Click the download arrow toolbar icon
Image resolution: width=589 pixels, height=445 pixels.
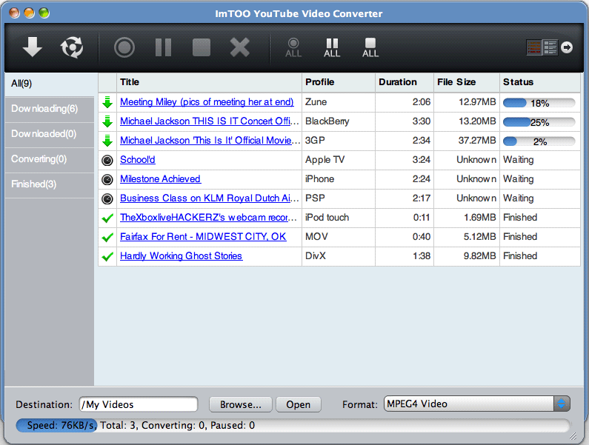[x=33, y=47]
